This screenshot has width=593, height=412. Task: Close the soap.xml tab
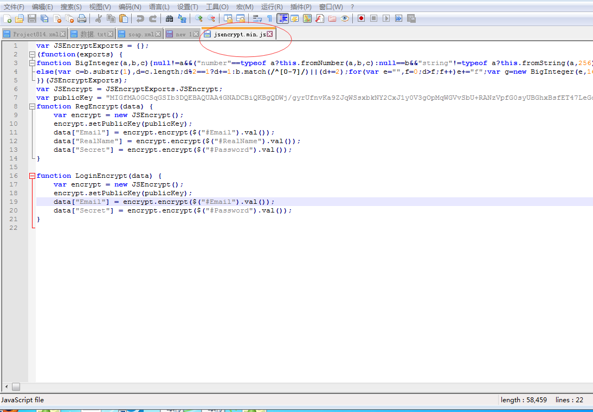[158, 34]
